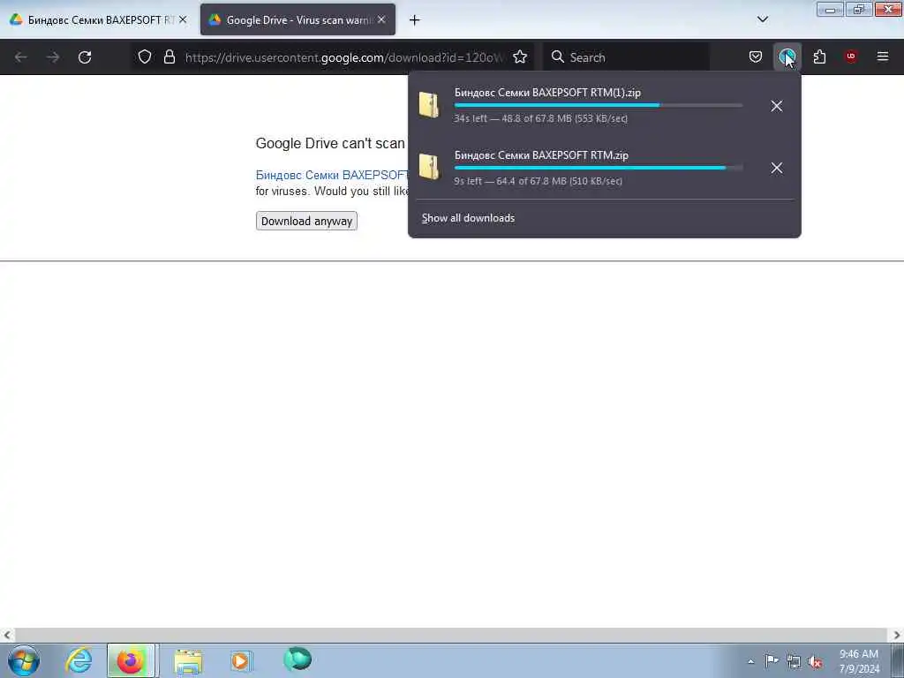Click the teal app icon on the taskbar
This screenshot has width=904, height=678.
pos(298,659)
